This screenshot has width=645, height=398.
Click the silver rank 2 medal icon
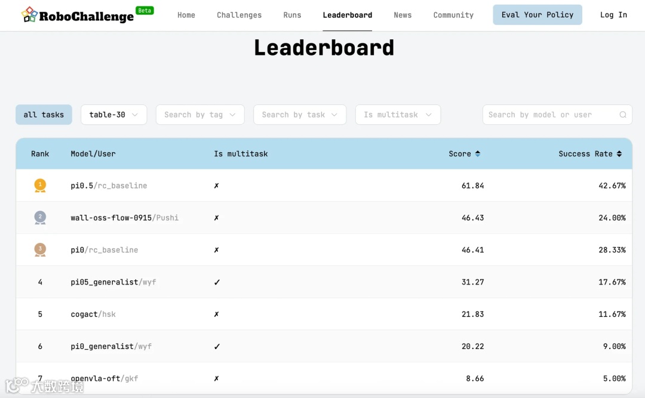point(40,218)
